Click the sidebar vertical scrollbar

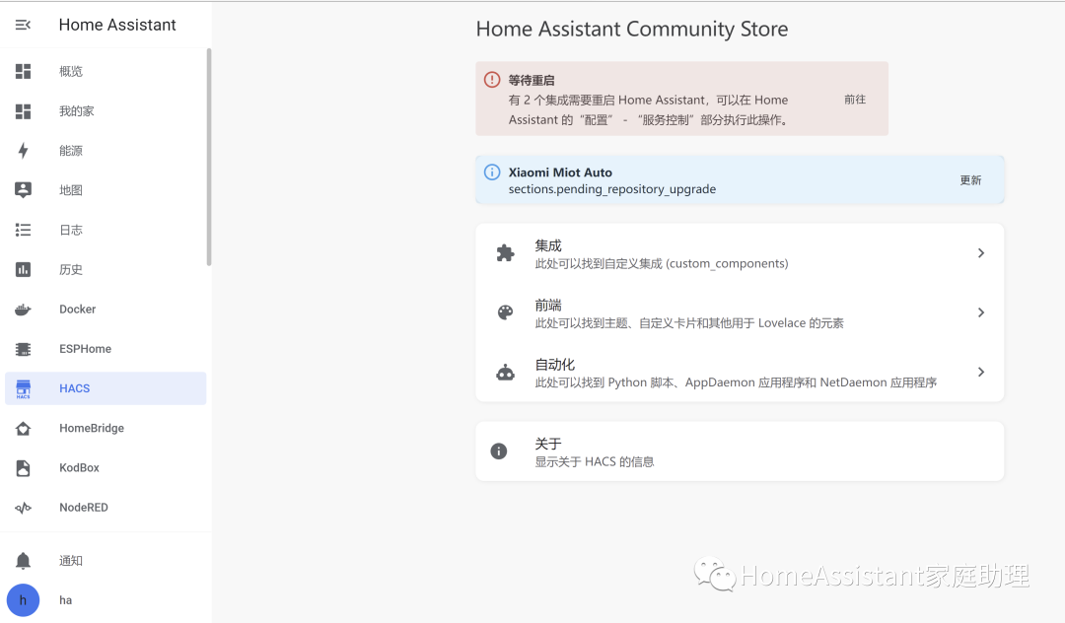[209, 158]
